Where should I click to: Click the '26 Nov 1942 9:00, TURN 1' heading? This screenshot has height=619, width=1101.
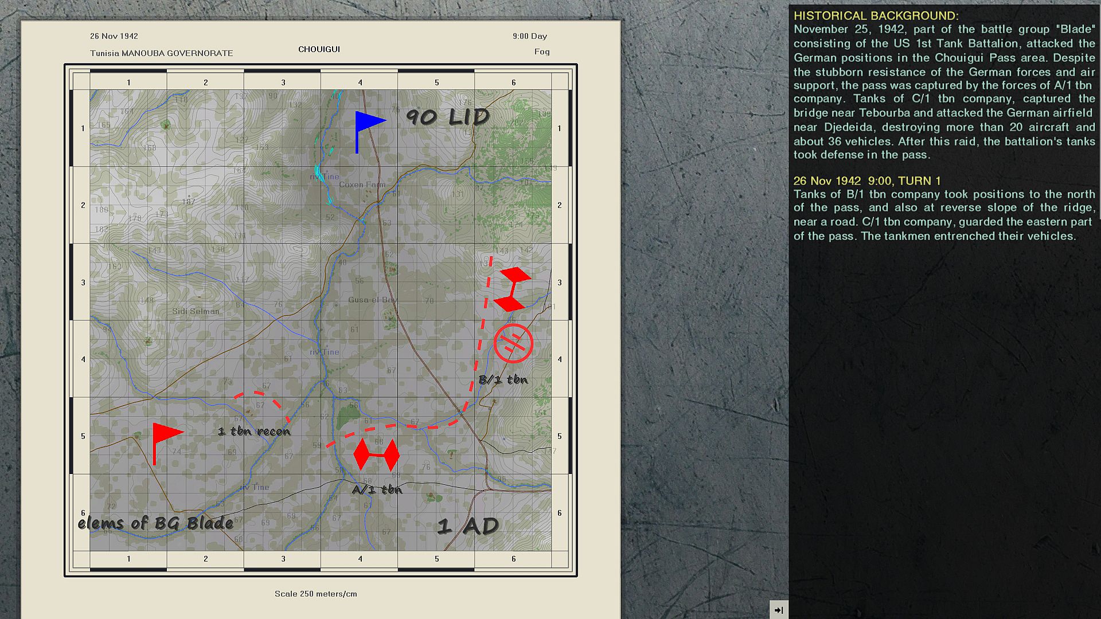867,181
